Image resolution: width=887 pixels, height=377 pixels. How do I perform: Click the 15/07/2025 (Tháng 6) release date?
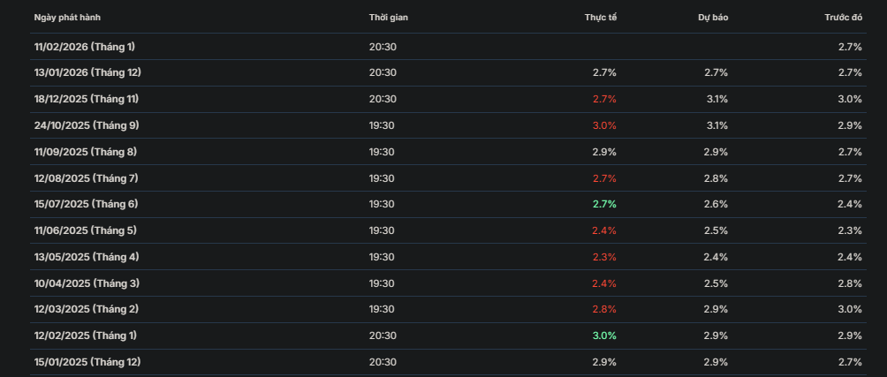(x=85, y=204)
